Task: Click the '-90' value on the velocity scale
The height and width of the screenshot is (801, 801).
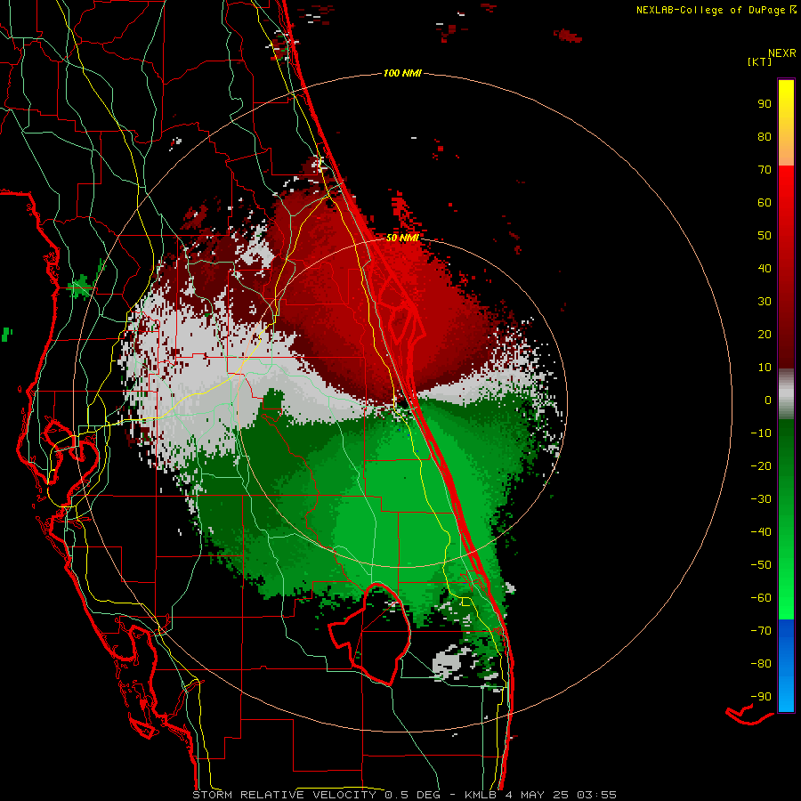Action: (x=761, y=696)
